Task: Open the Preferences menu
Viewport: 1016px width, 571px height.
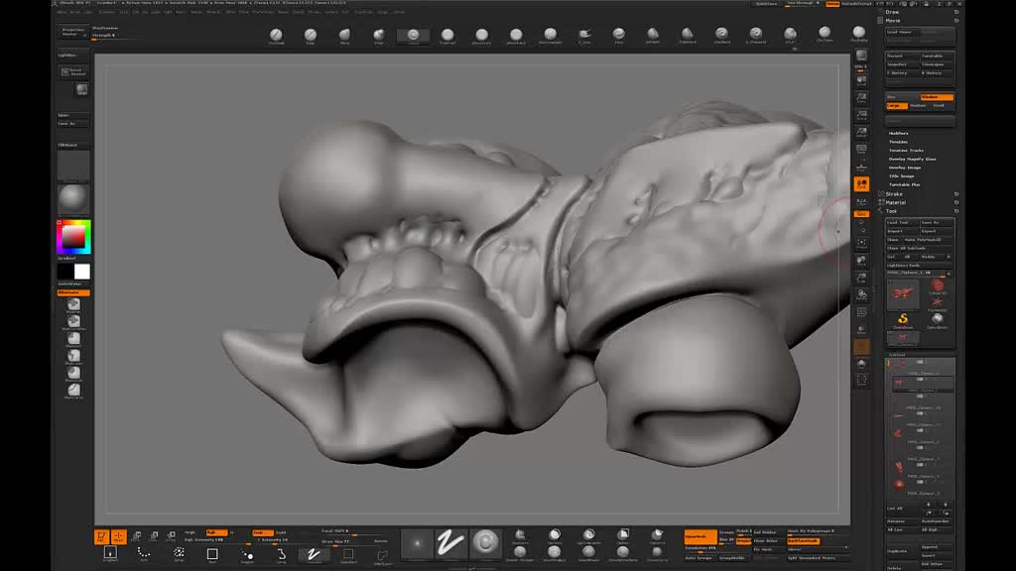Action: pos(264,12)
